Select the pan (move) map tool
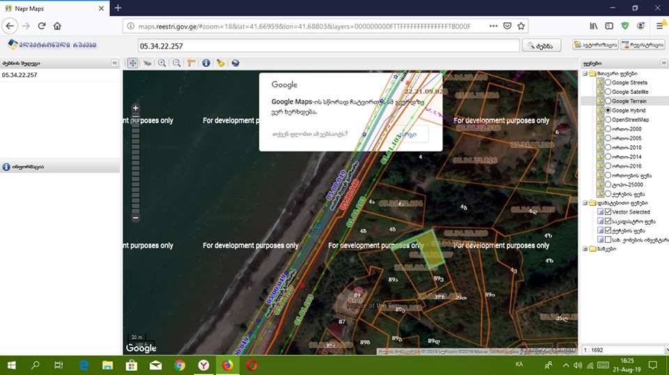Screen dimensions: 669x375 coord(132,63)
